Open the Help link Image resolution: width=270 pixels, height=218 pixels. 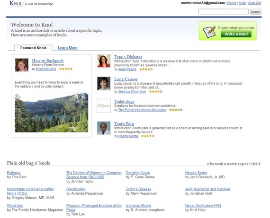(x=242, y=3)
